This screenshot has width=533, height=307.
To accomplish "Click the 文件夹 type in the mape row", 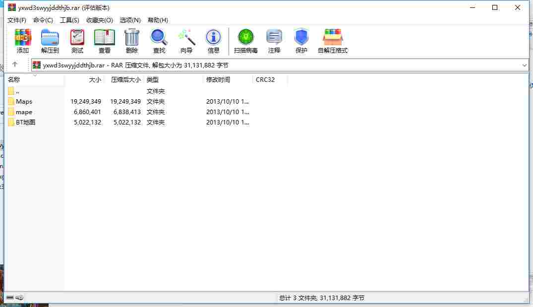I will (156, 112).
